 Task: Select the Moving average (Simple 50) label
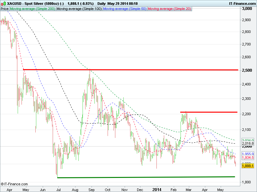pyautogui.click(x=125, y=9)
